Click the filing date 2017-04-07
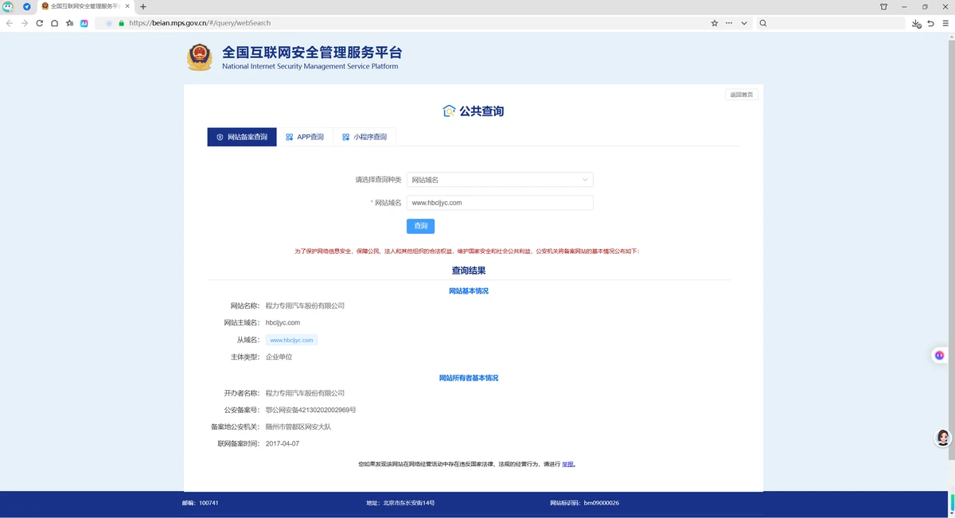955x518 pixels. (x=283, y=444)
